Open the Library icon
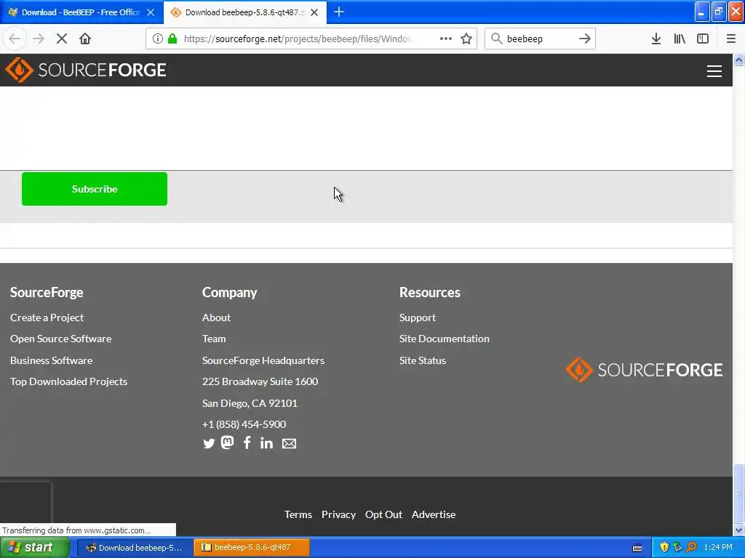This screenshot has height=558, width=745. pos(680,39)
